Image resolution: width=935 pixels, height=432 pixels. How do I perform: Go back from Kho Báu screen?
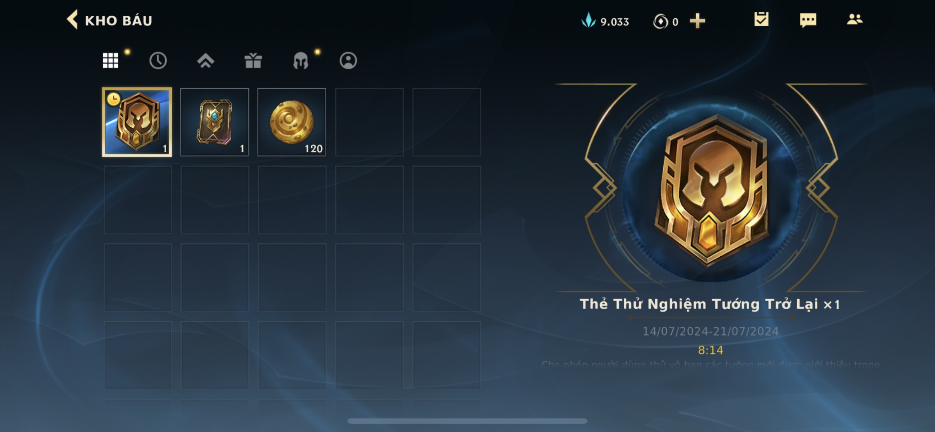pos(72,19)
